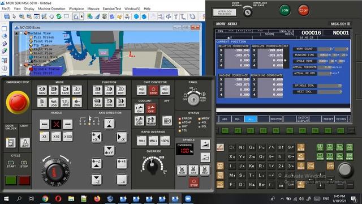The image size is (362, 204).
Task: Click the Panel key switch
Action: [x=193, y=100]
